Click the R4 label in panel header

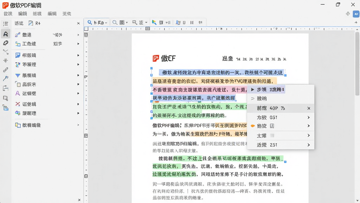tap(38, 23)
